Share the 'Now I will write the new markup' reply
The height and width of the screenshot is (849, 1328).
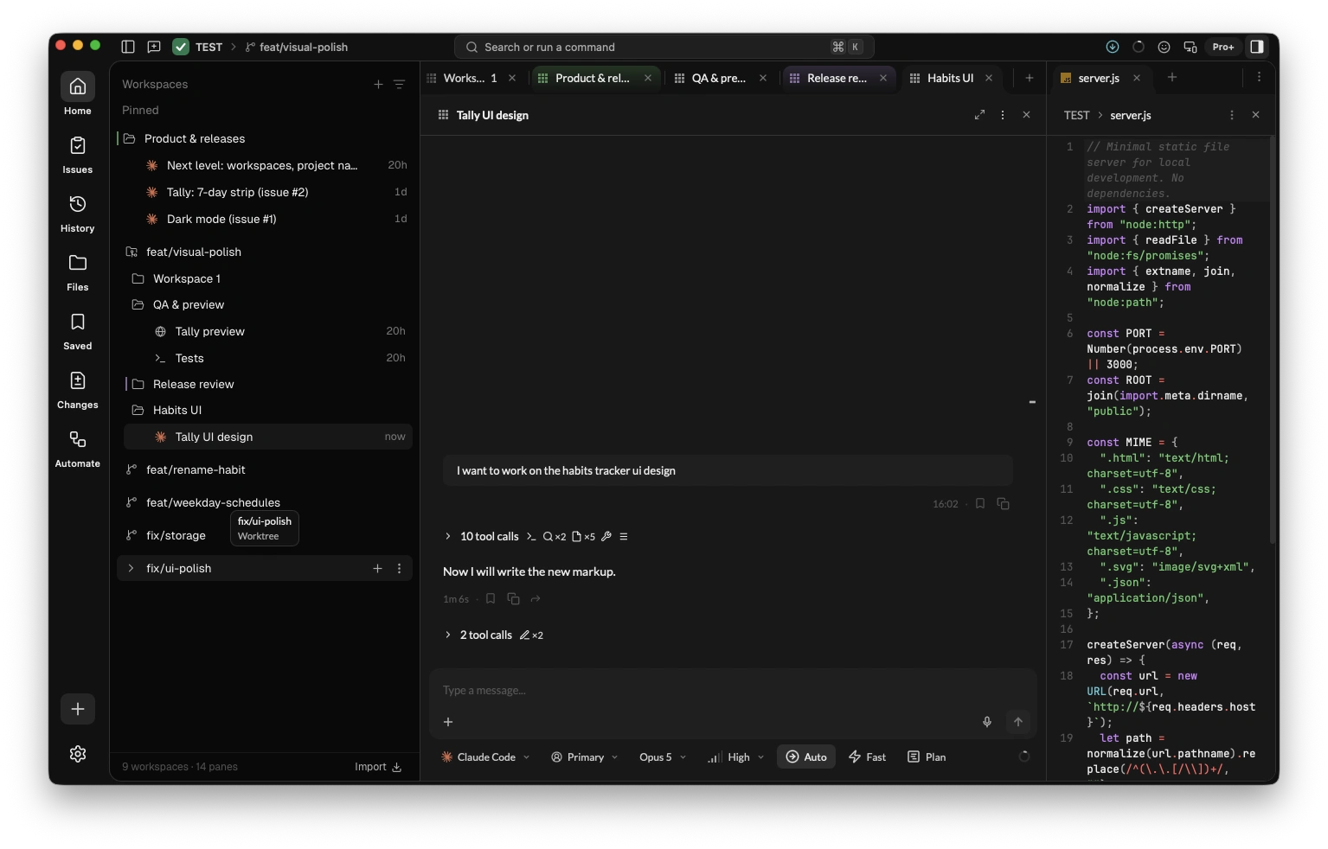pos(536,598)
